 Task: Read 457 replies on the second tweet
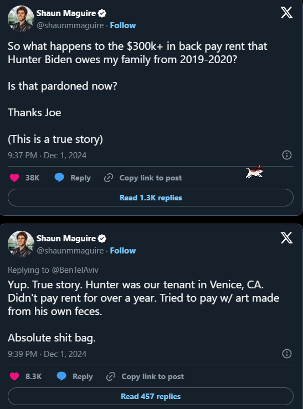[x=151, y=396]
